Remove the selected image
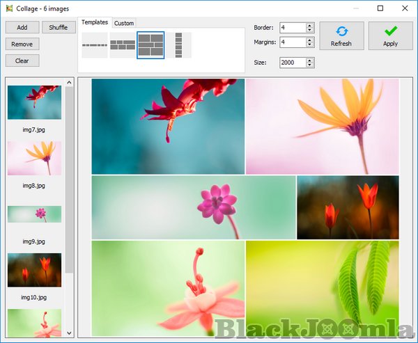The image size is (418, 343). pos(22,44)
